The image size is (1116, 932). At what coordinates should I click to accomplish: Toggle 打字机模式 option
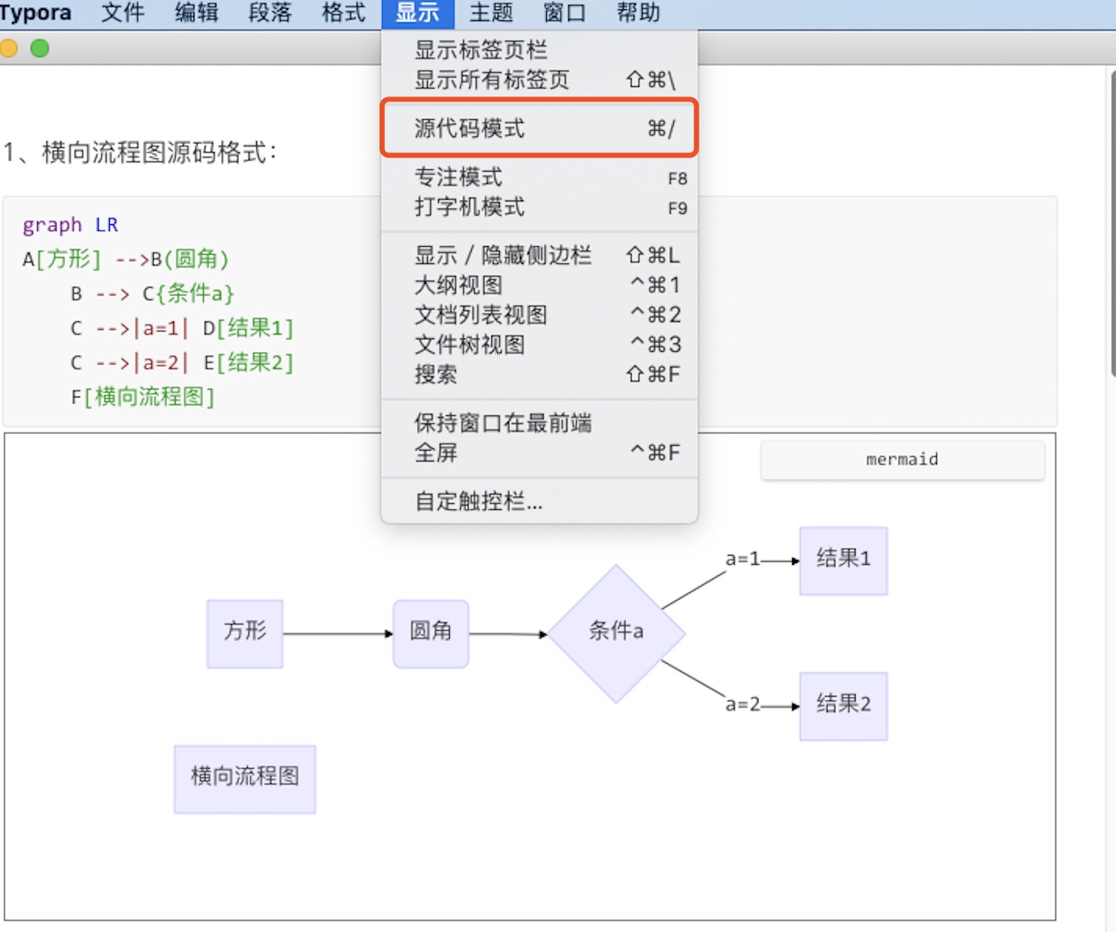539,207
